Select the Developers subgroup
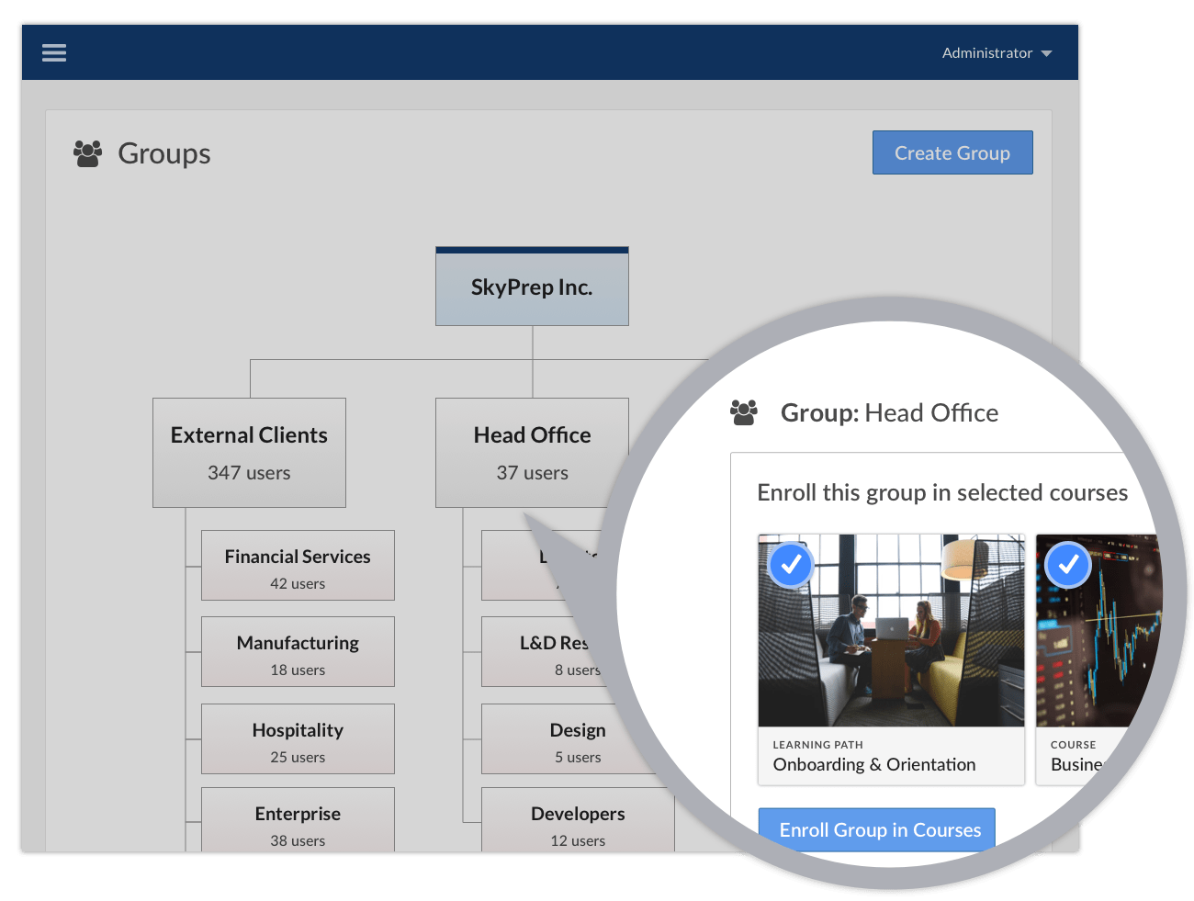The height and width of the screenshot is (901, 1194). point(578,823)
